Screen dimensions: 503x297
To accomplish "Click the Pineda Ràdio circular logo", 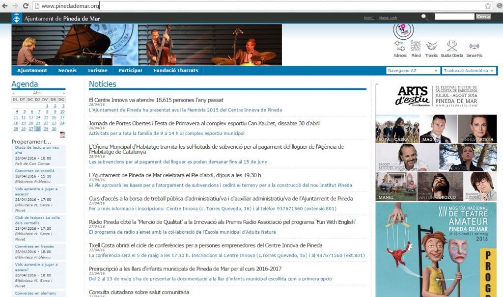I will (x=403, y=29).
